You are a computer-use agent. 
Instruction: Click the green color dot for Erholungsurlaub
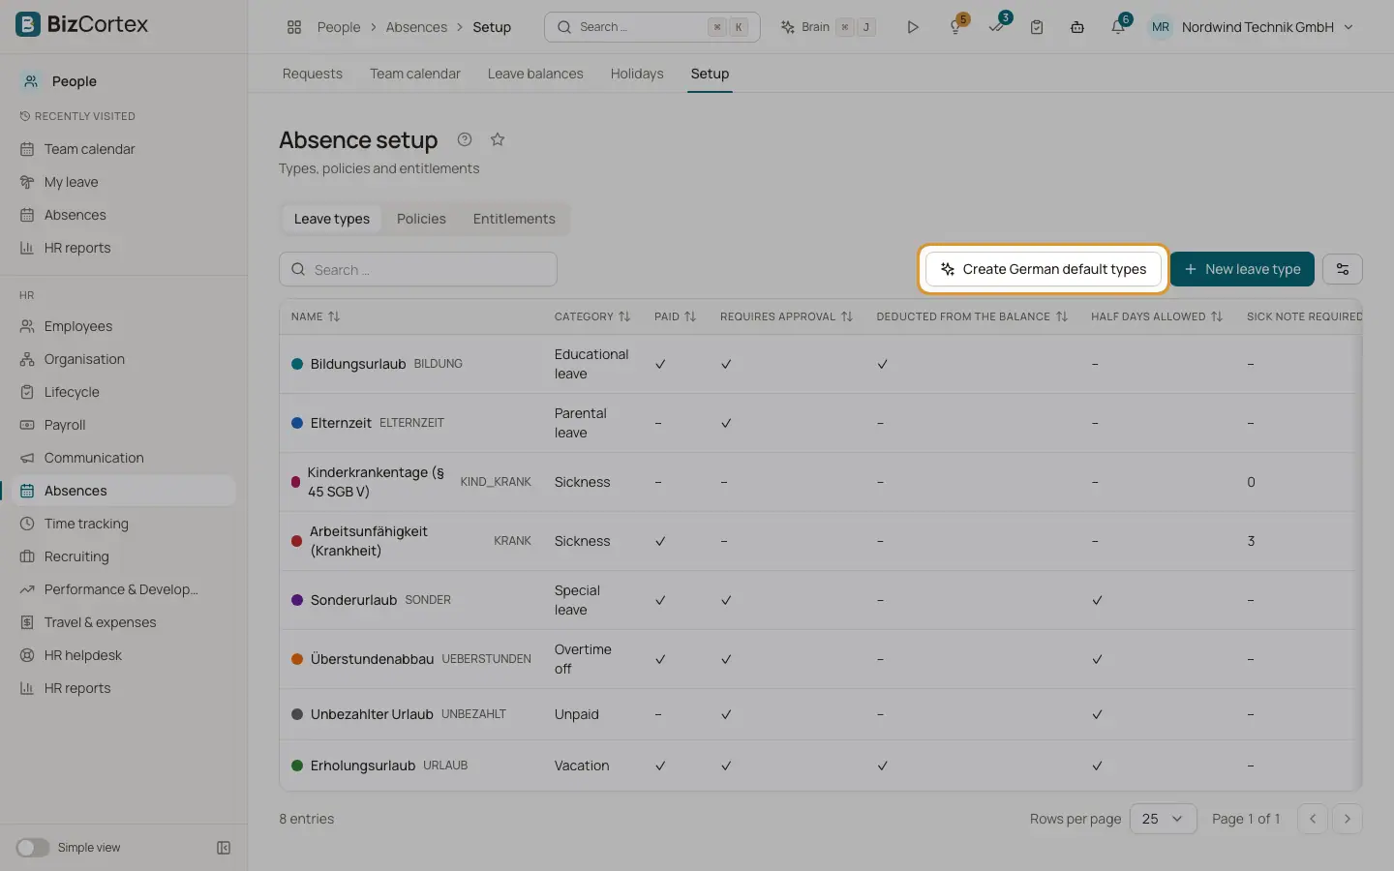click(297, 766)
